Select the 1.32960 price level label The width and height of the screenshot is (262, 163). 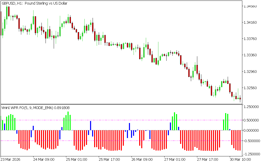250,72
